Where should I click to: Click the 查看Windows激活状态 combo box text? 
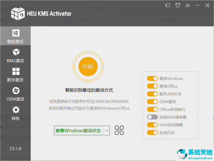pos(79,131)
